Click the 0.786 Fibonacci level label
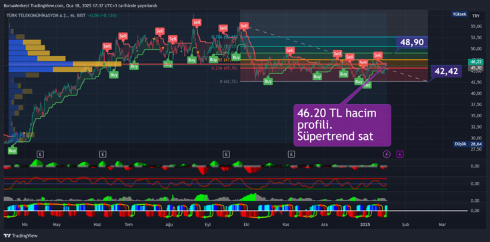Screen dimensions: 490x242 (x=225, y=37)
